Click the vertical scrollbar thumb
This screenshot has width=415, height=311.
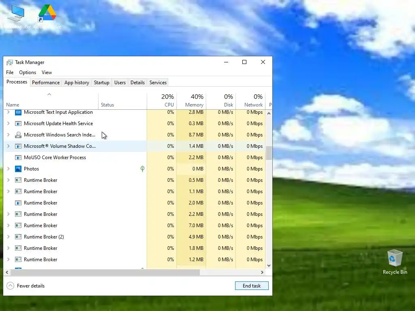pyautogui.click(x=269, y=153)
